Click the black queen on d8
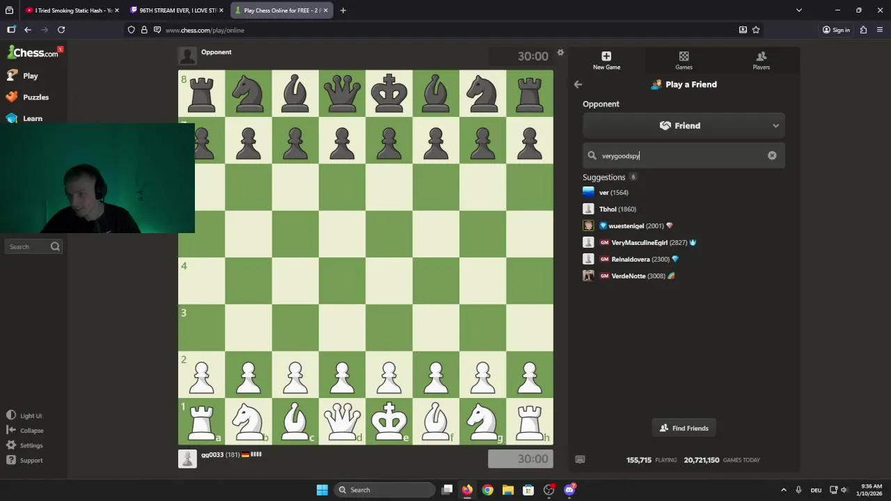The height and width of the screenshot is (501, 891). pos(342,93)
